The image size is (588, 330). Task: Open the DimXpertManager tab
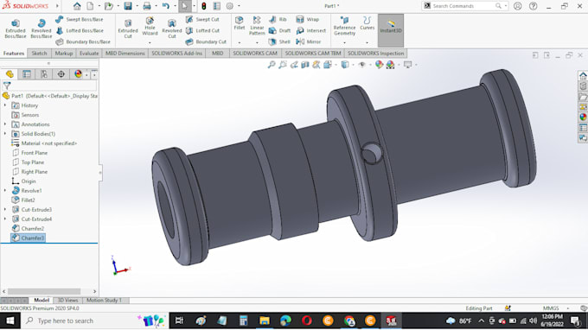click(x=61, y=74)
